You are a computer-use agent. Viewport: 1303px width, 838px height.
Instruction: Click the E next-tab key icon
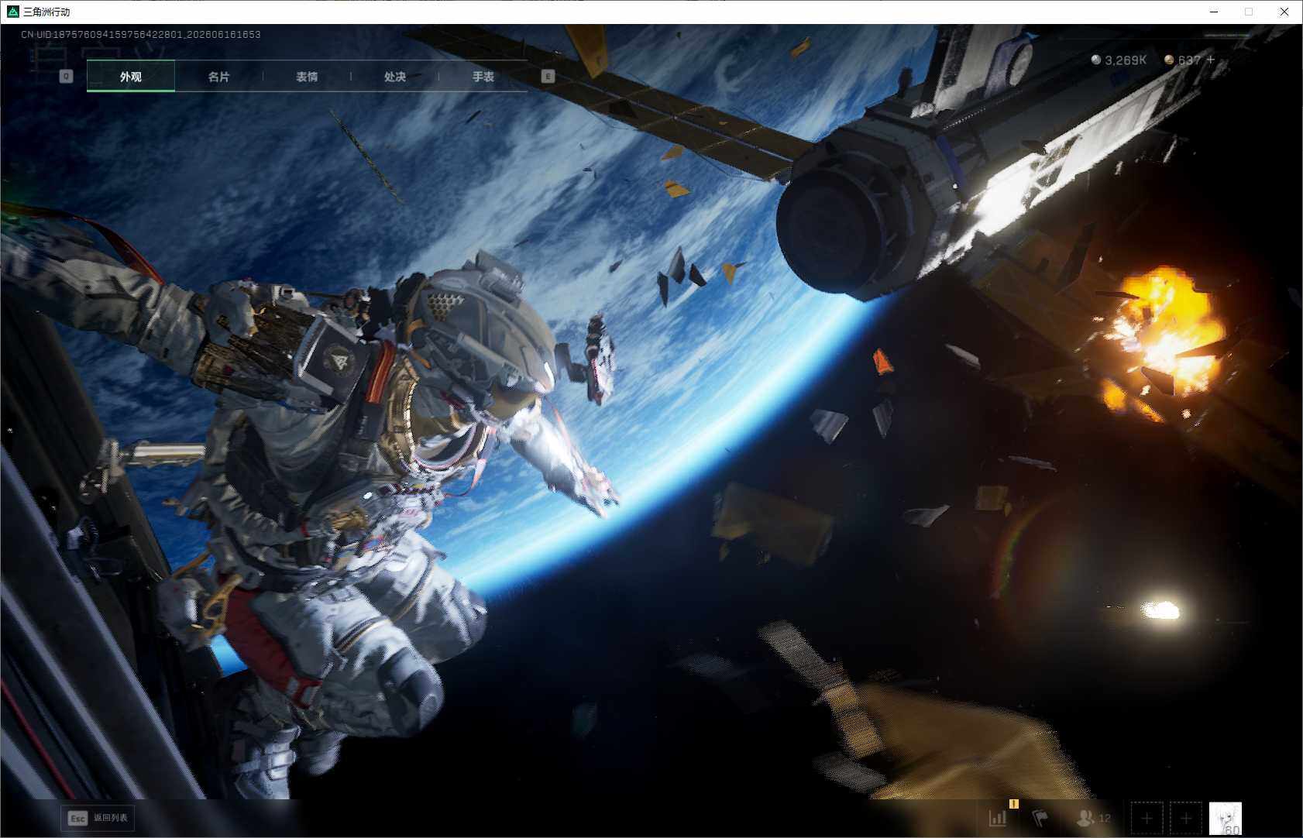pyautogui.click(x=548, y=76)
